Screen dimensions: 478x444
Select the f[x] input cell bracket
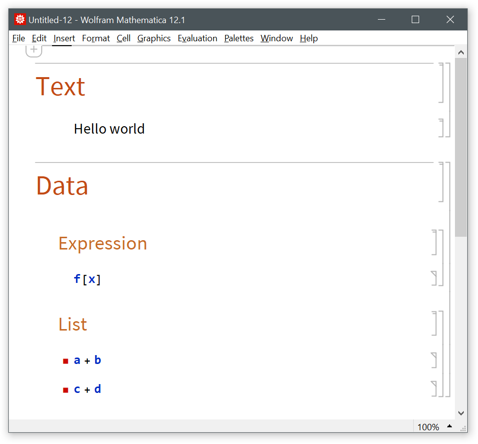pos(434,278)
